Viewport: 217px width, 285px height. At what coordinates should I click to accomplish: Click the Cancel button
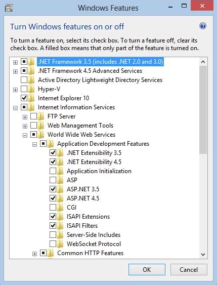click(x=189, y=269)
